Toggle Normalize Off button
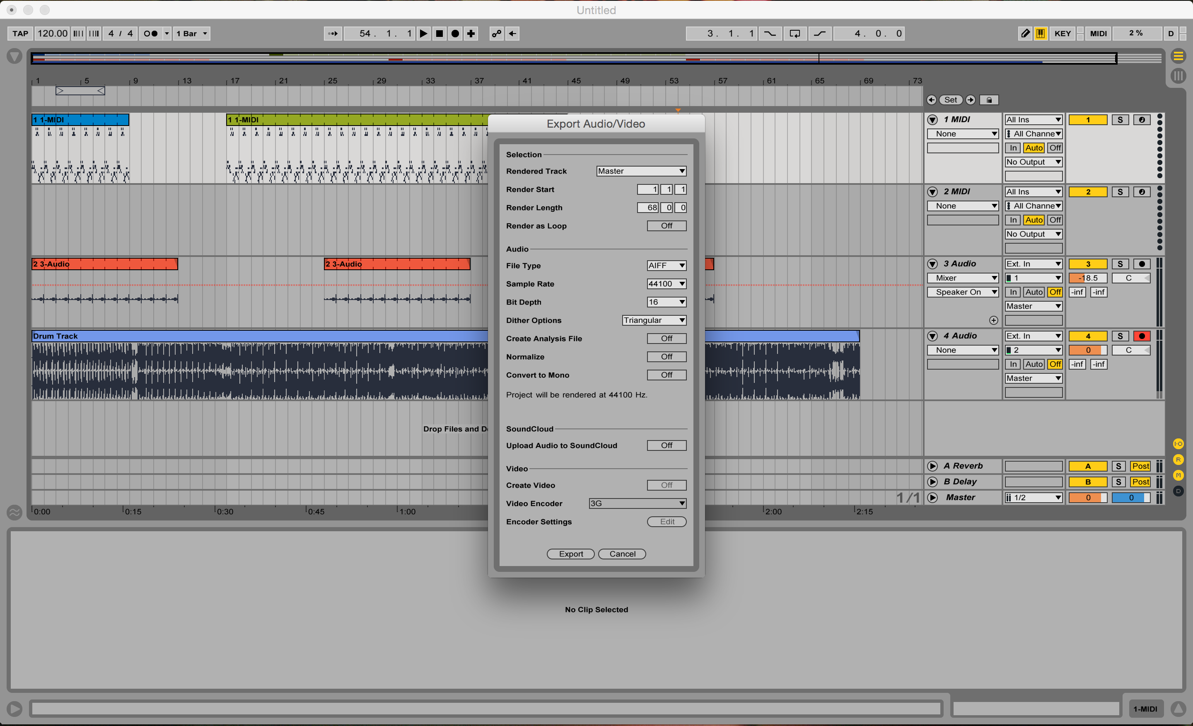This screenshot has width=1193, height=726. (x=667, y=357)
